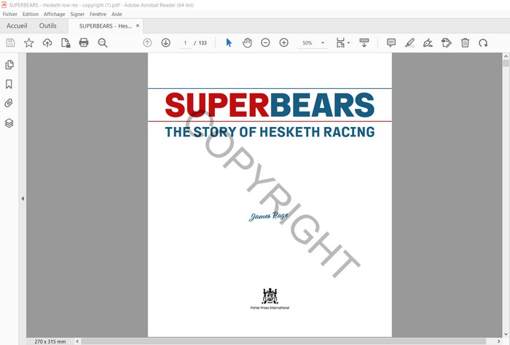Zoom out with the minus icon

pos(265,42)
